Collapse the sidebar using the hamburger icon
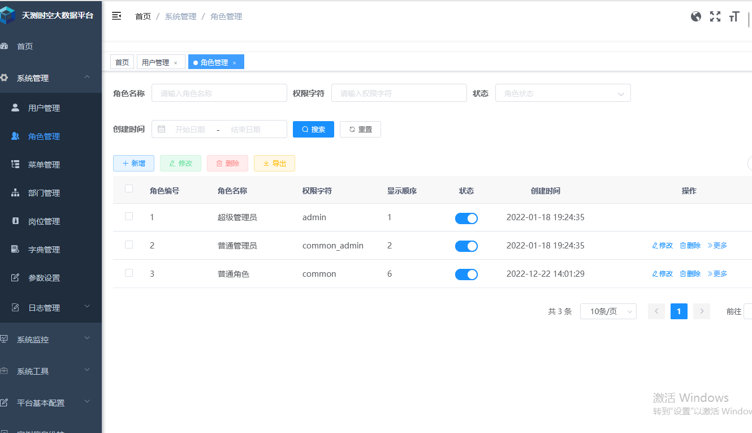Screen dimensions: 752x433 coord(116,16)
